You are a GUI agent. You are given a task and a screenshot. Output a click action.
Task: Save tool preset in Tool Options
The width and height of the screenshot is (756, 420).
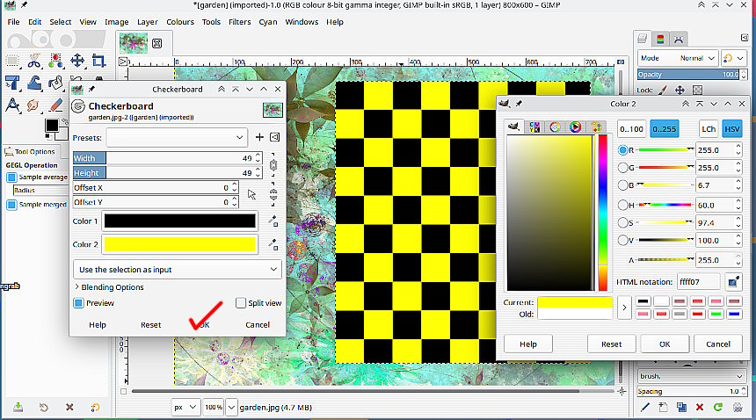tap(18, 408)
